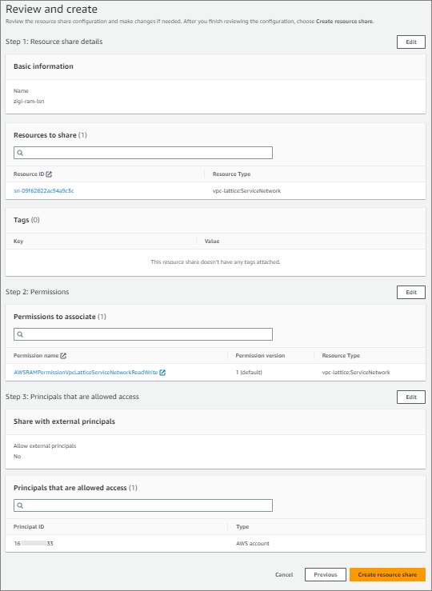Click the Tags Key column header
Viewport: 432px width, 591px height.
[x=18, y=242]
